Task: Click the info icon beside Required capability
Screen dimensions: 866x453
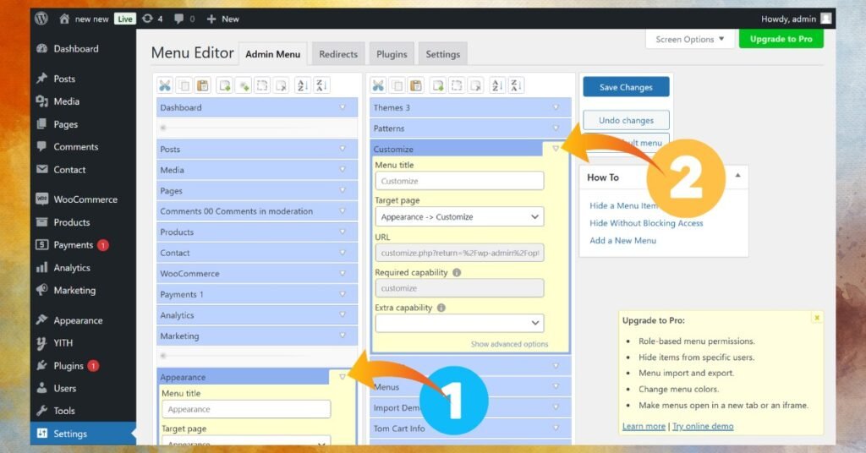Action: 457,273
